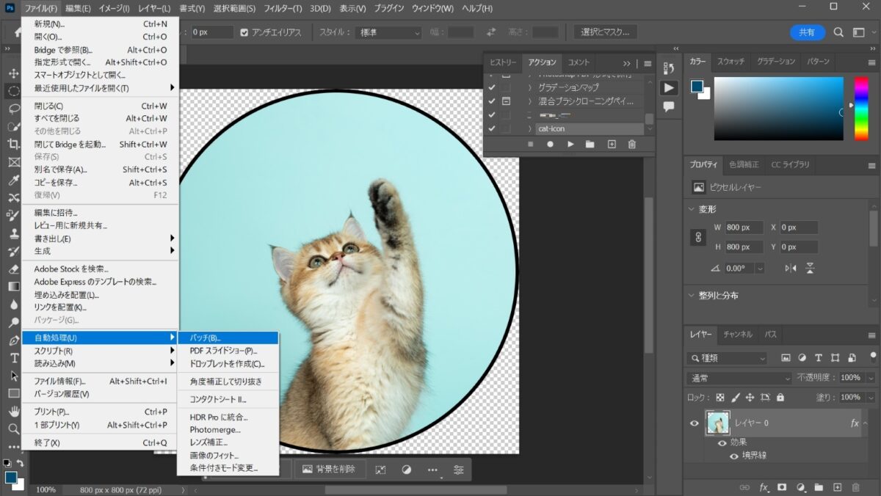Delete the selected action
881x496 pixels.
point(631,145)
